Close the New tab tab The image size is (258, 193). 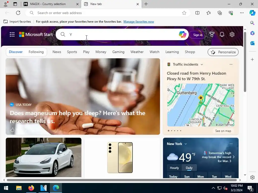point(138,4)
